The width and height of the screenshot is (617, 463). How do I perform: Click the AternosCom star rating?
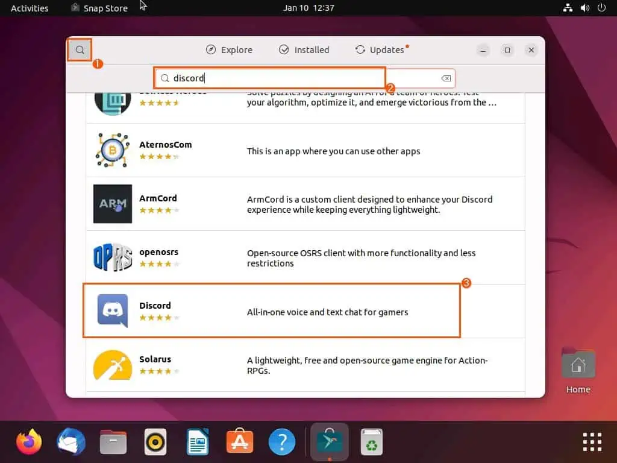click(159, 157)
